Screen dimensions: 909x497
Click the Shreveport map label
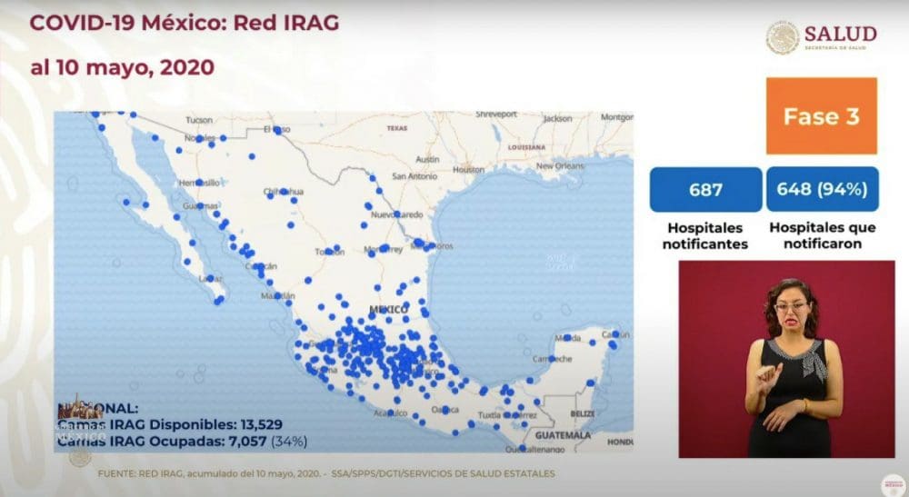pyautogui.click(x=496, y=114)
